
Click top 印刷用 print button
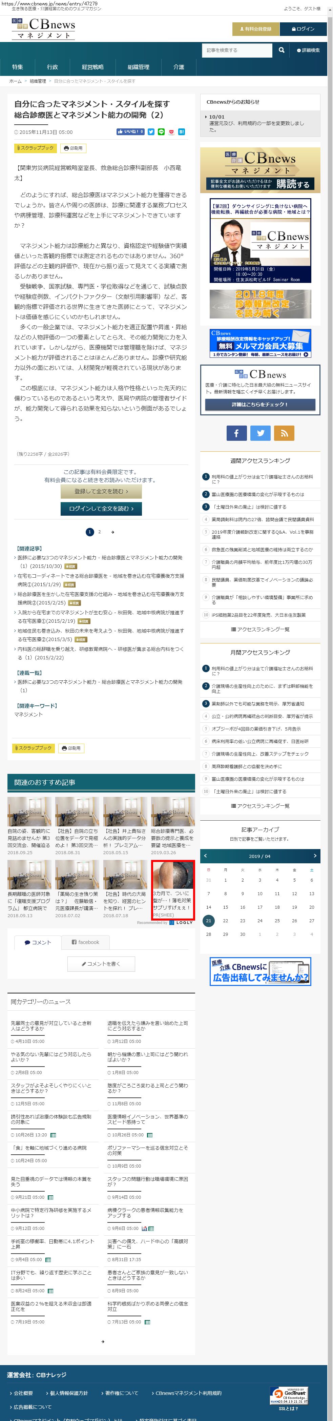tap(73, 148)
